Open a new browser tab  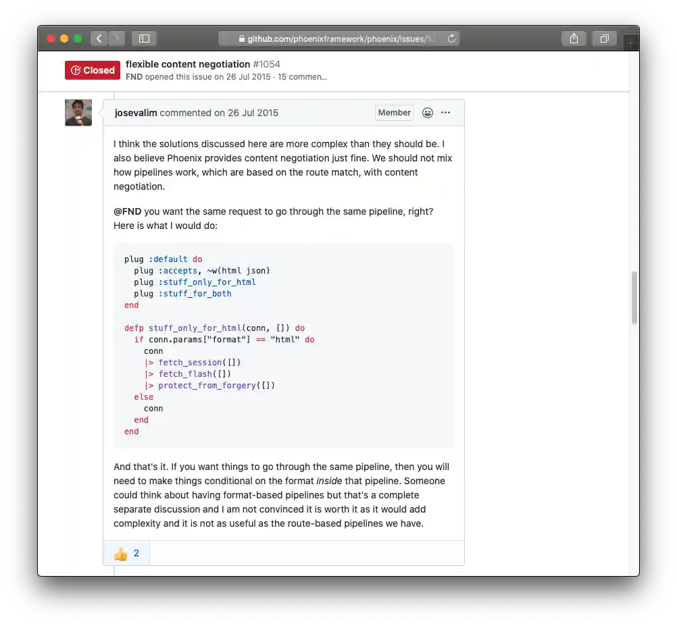tap(630, 42)
